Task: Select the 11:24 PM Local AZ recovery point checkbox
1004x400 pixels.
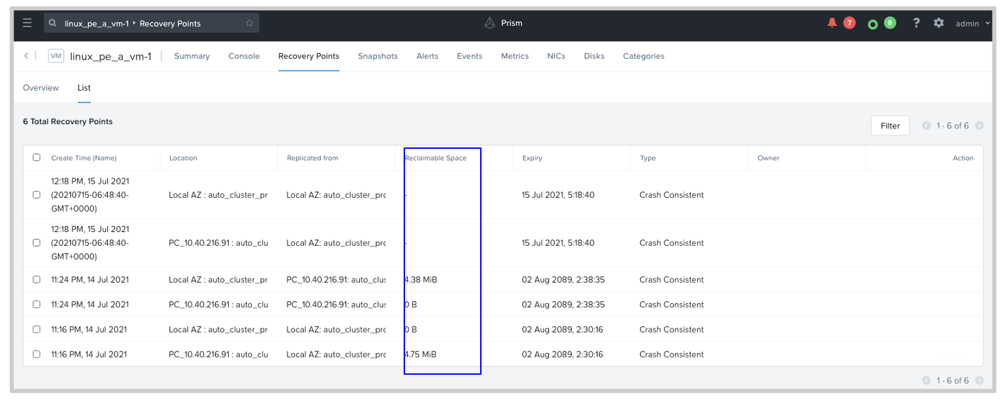Action: [37, 279]
